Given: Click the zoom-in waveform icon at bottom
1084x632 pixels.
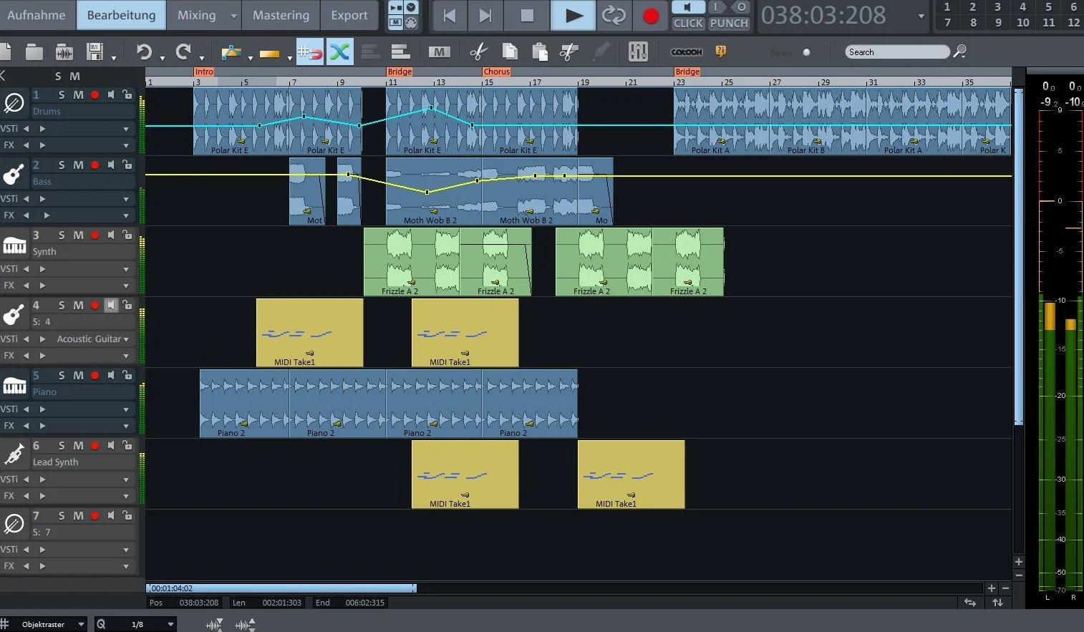Looking at the screenshot, I should click(245, 624).
